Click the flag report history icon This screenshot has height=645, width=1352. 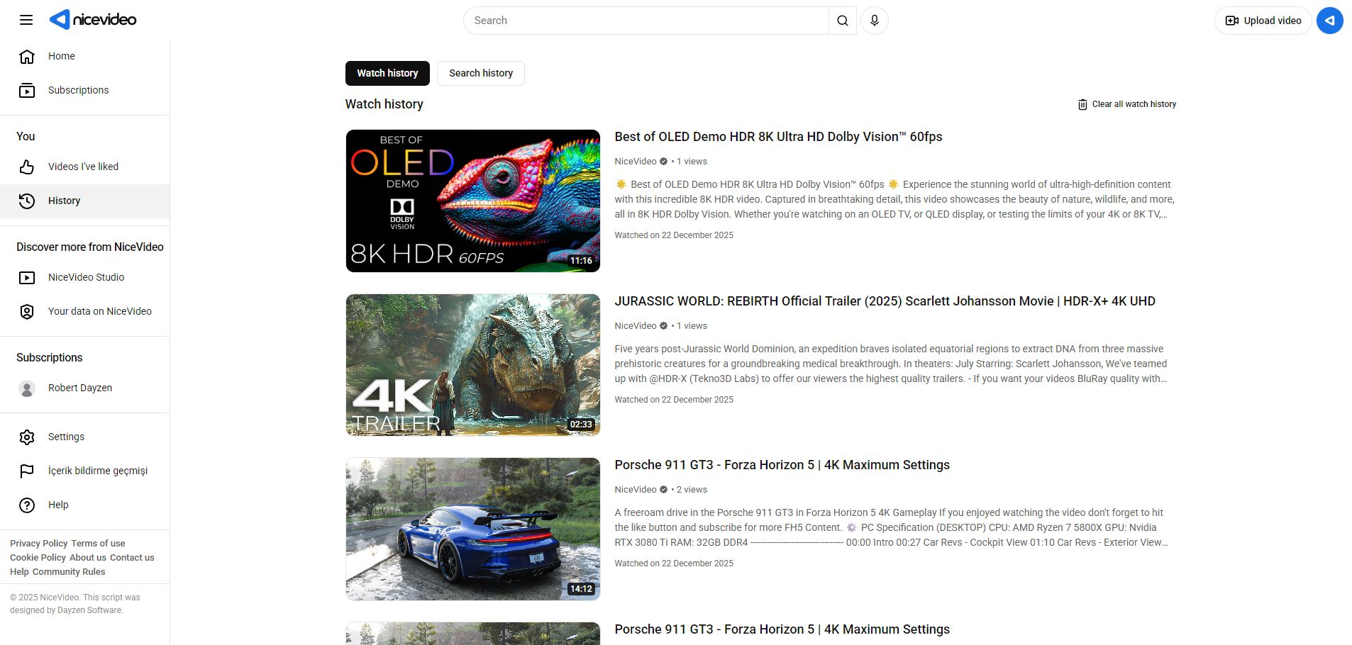point(27,471)
